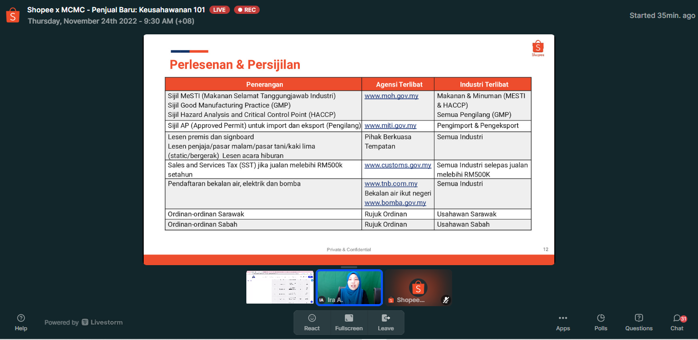The image size is (698, 340).
Task: Click the Lesen premis dan signboard text
Action: click(211, 137)
